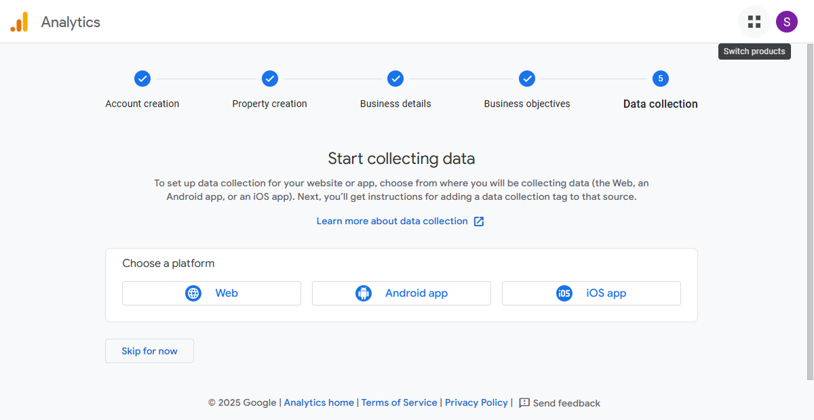Click the external link icon beside learn more

click(x=479, y=221)
